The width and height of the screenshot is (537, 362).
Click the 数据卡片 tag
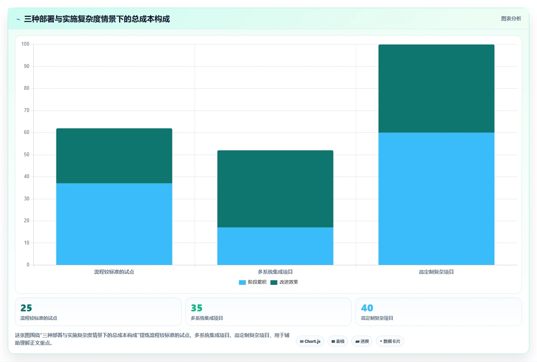point(390,341)
